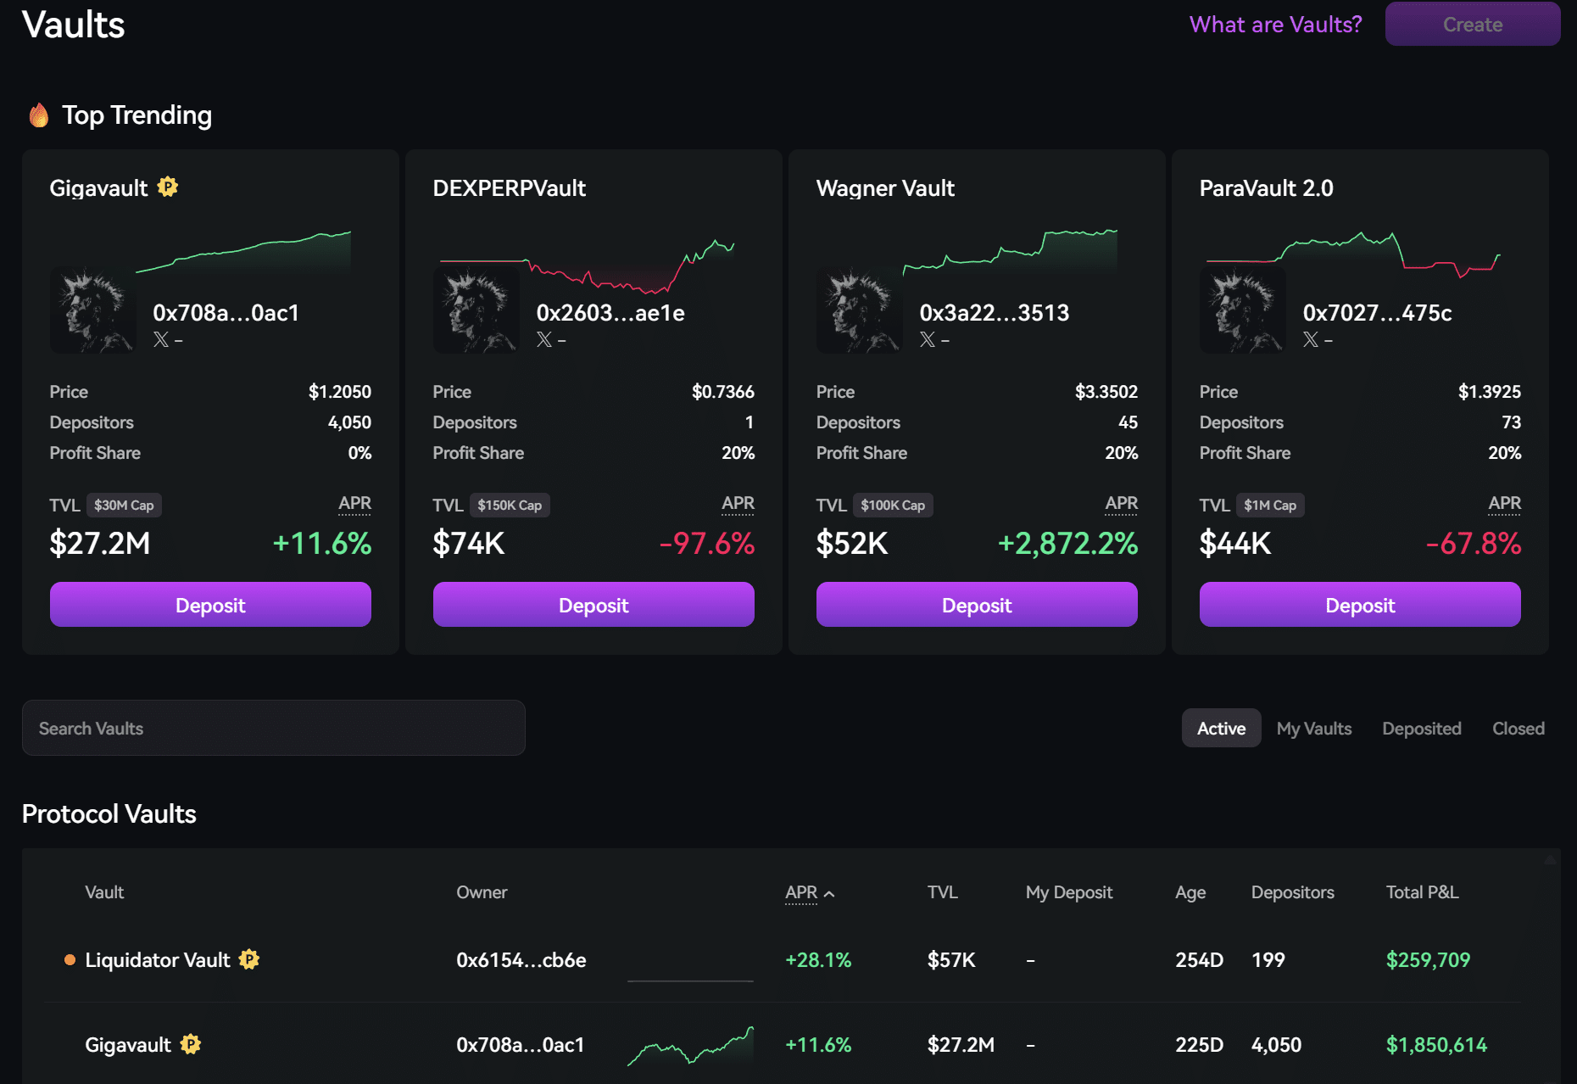The height and width of the screenshot is (1084, 1577).
Task: Click the X social icon under 0x3a22...3513
Action: (928, 339)
